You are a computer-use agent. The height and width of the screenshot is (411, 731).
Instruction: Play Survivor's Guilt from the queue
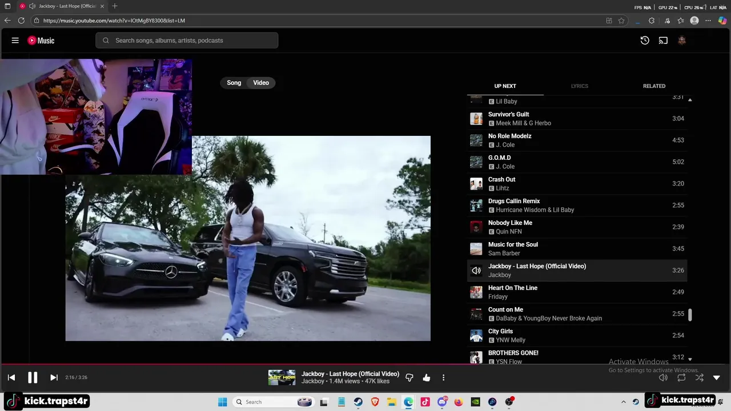[x=577, y=119]
